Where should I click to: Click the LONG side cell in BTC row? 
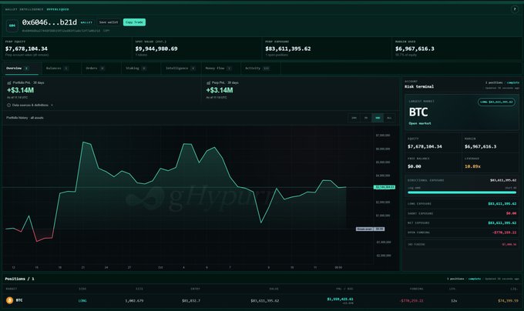point(82,301)
